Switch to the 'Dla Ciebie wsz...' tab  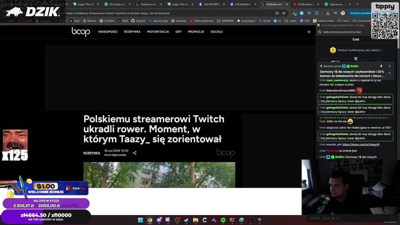pyautogui.click(x=117, y=4)
